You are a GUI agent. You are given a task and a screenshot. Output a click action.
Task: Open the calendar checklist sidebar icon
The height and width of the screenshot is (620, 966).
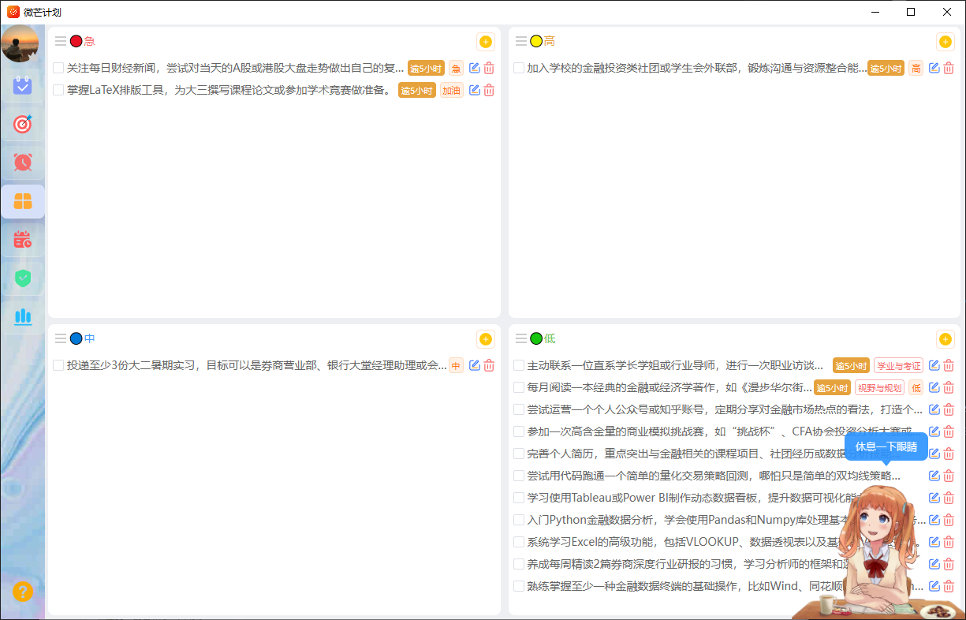tap(23, 85)
